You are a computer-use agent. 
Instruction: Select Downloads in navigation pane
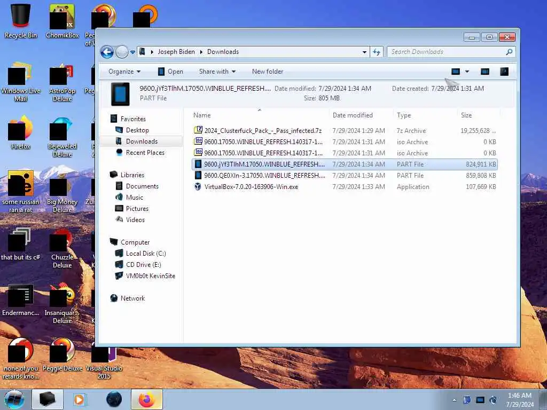click(x=142, y=141)
